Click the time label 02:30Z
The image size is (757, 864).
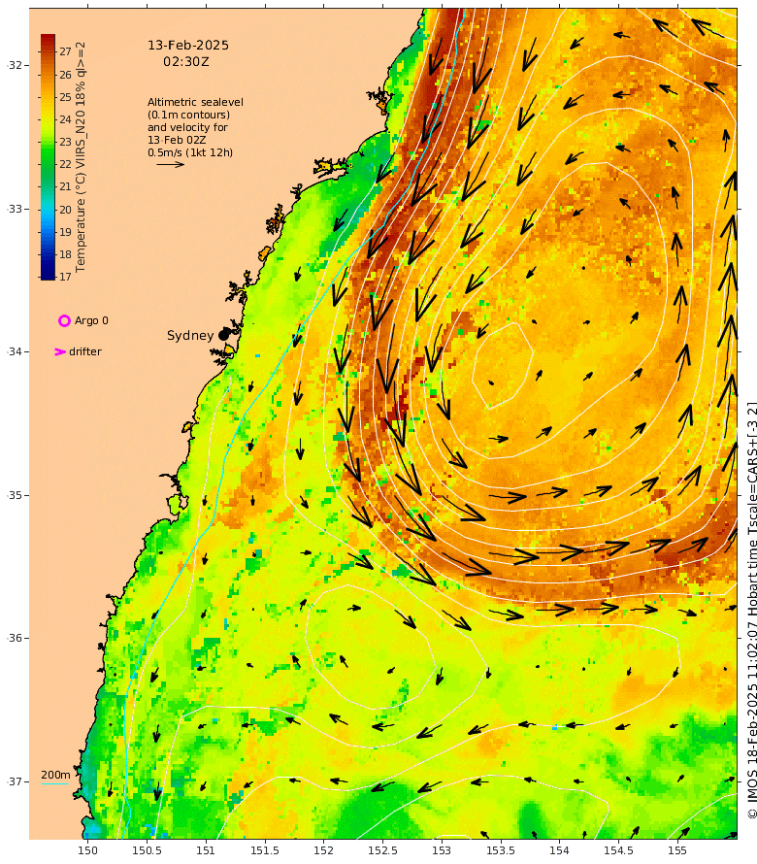(186, 62)
